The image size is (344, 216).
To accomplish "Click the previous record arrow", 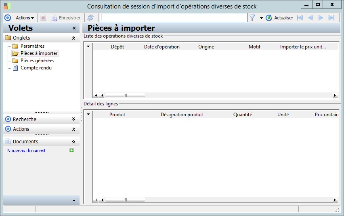I will click(x=310, y=18).
